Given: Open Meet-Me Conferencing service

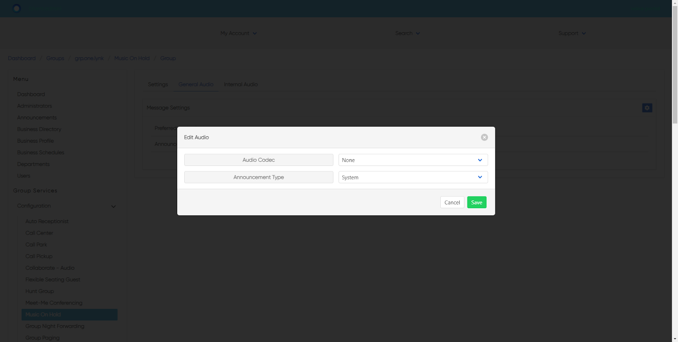Looking at the screenshot, I should (x=54, y=303).
